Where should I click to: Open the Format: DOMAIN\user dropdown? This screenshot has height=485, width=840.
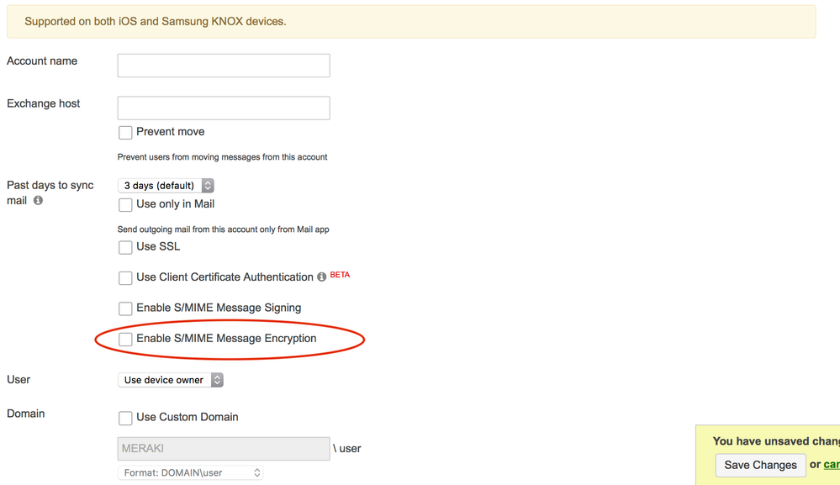tap(190, 473)
